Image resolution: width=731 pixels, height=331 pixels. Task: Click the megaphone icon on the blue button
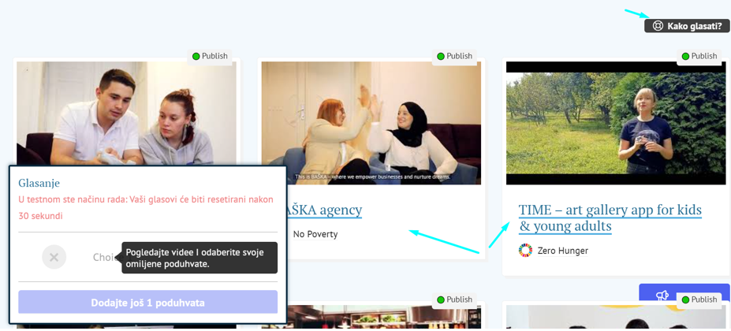tap(662, 296)
